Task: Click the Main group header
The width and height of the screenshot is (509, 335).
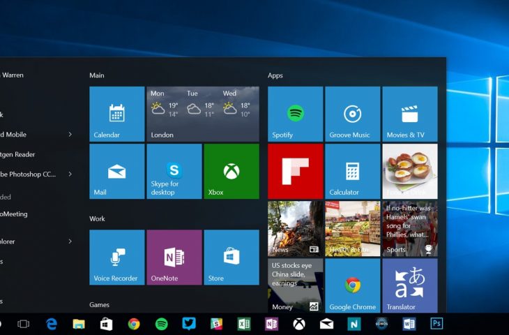Action: coord(97,75)
